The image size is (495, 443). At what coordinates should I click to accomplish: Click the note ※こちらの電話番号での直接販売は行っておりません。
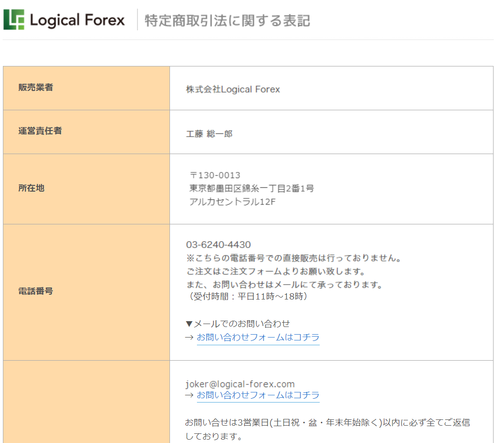[x=294, y=258]
